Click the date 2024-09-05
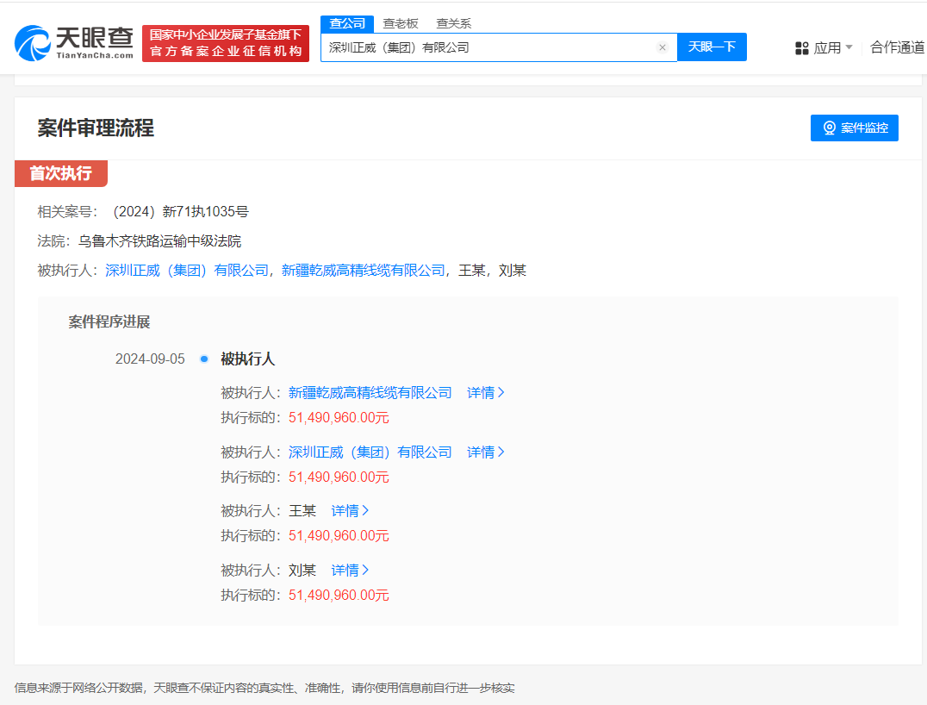927x705 pixels. pyautogui.click(x=150, y=359)
